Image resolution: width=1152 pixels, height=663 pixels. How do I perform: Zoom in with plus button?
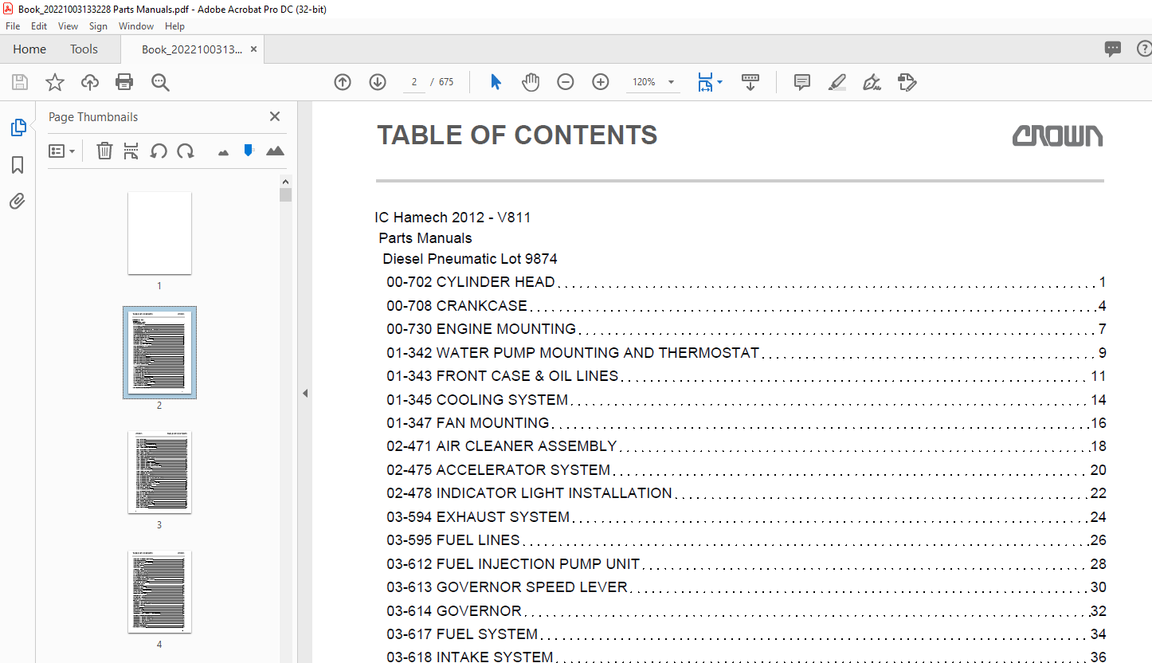click(601, 82)
